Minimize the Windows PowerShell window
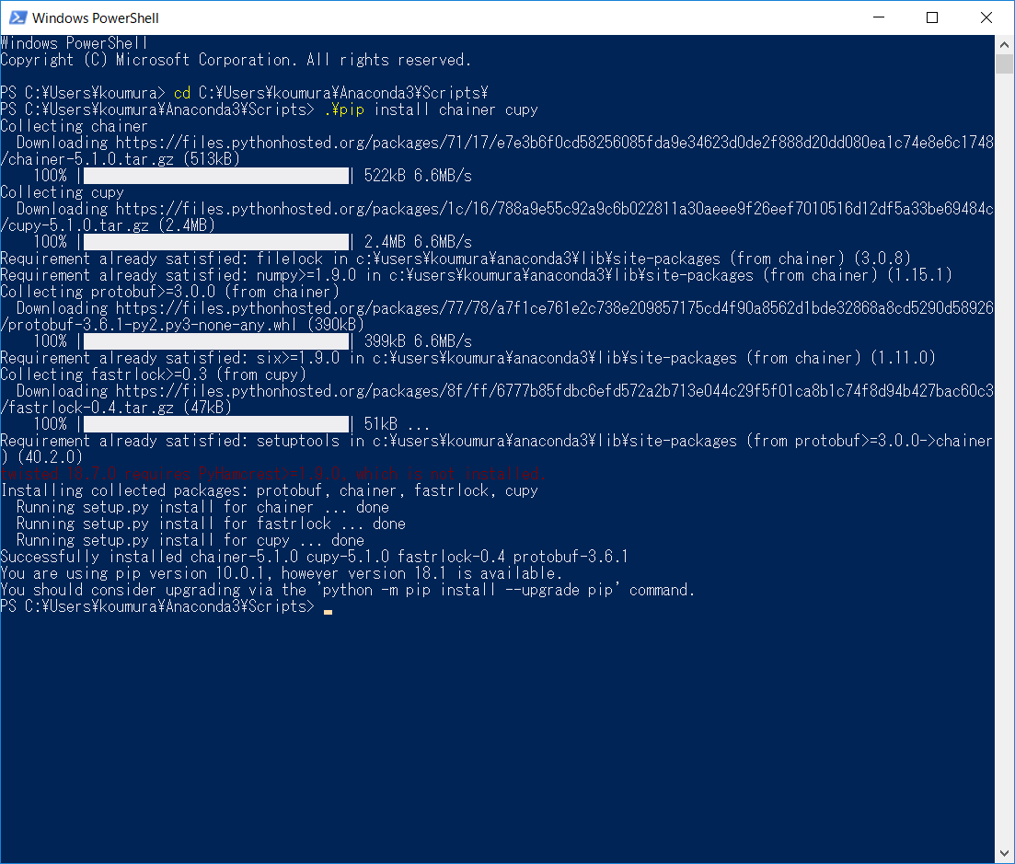This screenshot has width=1015, height=864. coord(879,17)
